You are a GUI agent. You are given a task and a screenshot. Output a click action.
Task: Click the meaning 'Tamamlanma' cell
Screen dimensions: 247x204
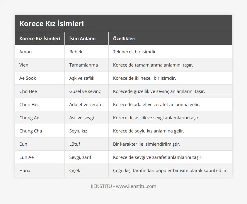click(x=84, y=65)
